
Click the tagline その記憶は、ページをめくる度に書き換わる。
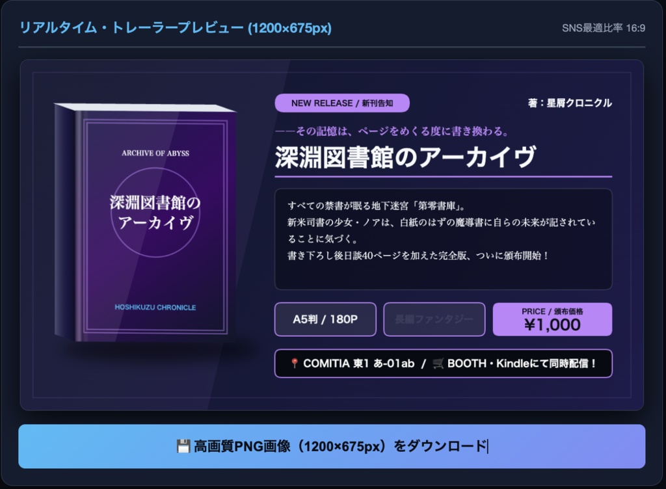coord(392,131)
